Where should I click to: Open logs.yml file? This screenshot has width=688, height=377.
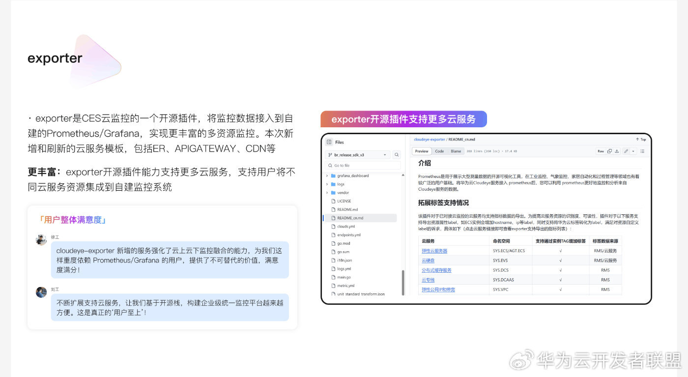tap(344, 269)
